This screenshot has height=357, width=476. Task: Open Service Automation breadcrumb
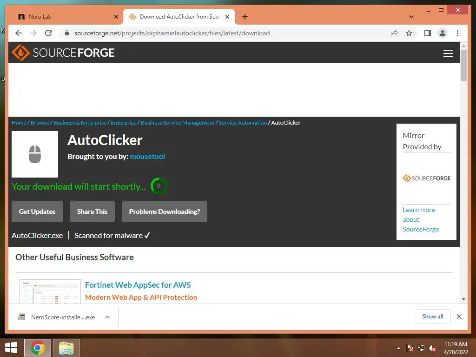pyautogui.click(x=243, y=123)
